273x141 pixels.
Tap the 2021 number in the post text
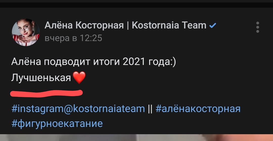(134, 62)
